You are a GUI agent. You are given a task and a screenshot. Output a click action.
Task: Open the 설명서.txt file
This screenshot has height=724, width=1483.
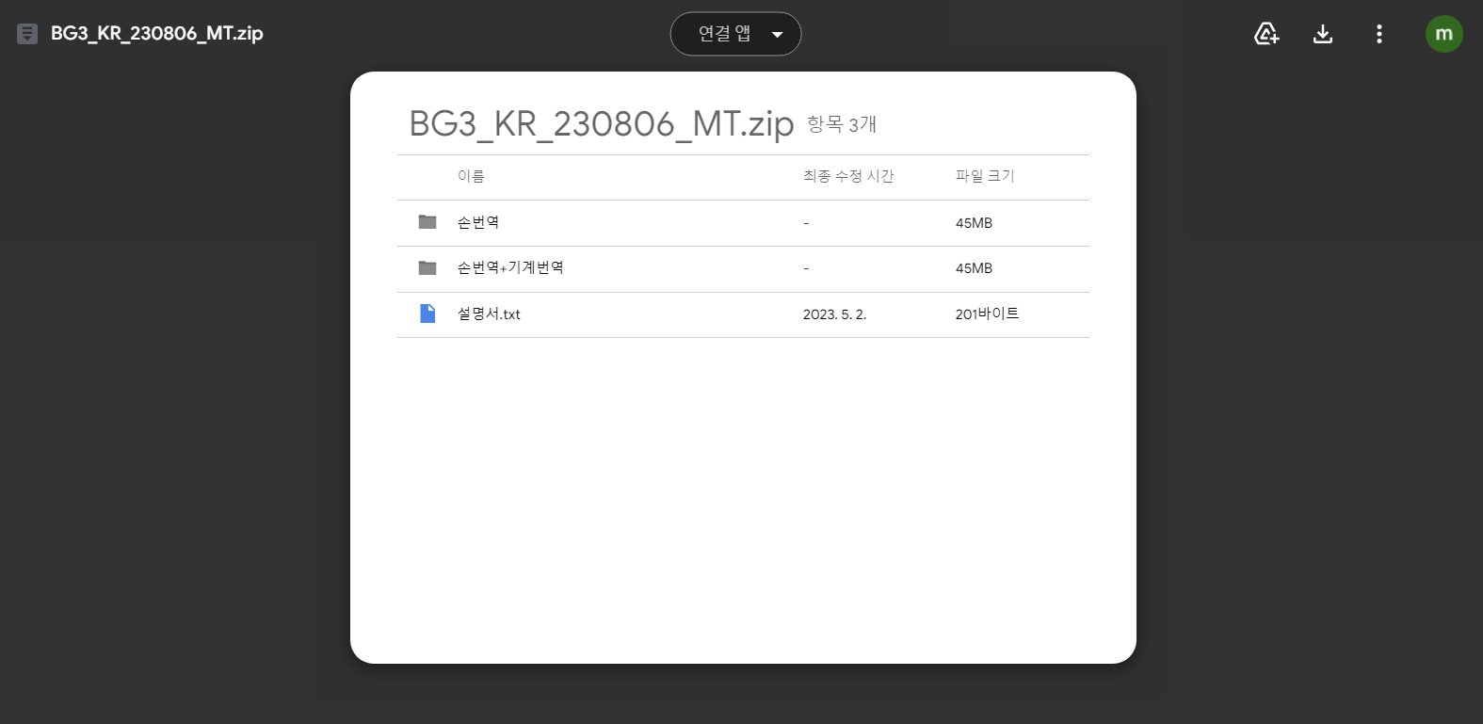point(489,314)
